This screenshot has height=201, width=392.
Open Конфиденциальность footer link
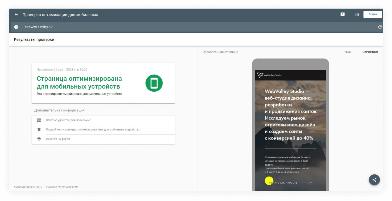click(x=28, y=187)
